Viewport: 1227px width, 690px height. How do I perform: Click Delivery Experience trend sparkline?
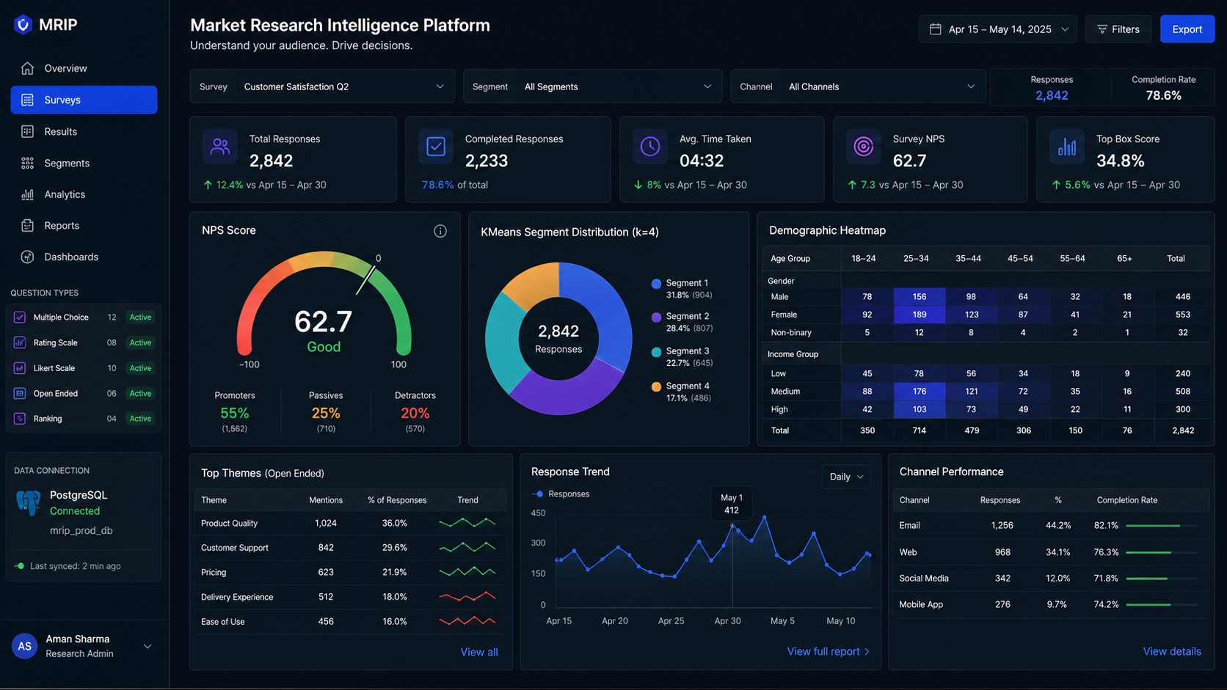tap(467, 597)
